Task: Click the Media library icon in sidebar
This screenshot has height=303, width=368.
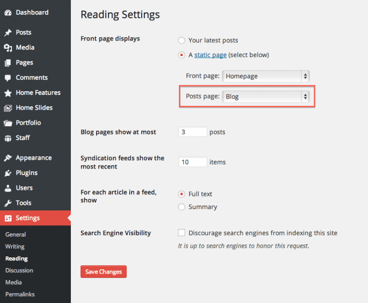Action: click(8, 48)
